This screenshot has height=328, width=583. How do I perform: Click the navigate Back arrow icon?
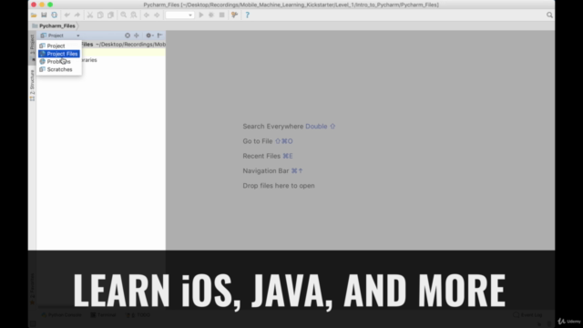tap(147, 15)
